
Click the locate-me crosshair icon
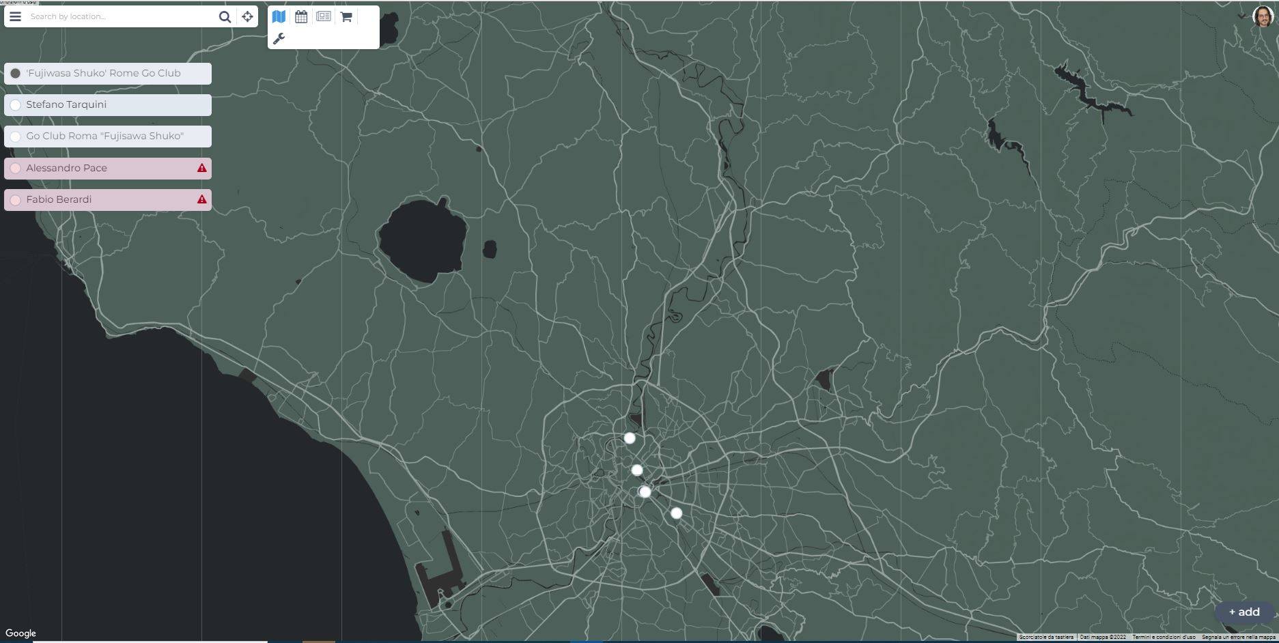(x=247, y=16)
